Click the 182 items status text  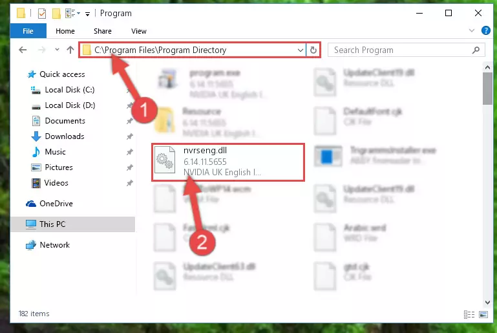coord(34,314)
